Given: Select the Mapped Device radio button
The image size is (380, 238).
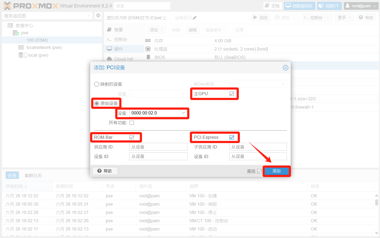Looking at the screenshot, I should click(x=97, y=84).
